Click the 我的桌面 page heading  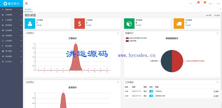(x=30, y=15)
